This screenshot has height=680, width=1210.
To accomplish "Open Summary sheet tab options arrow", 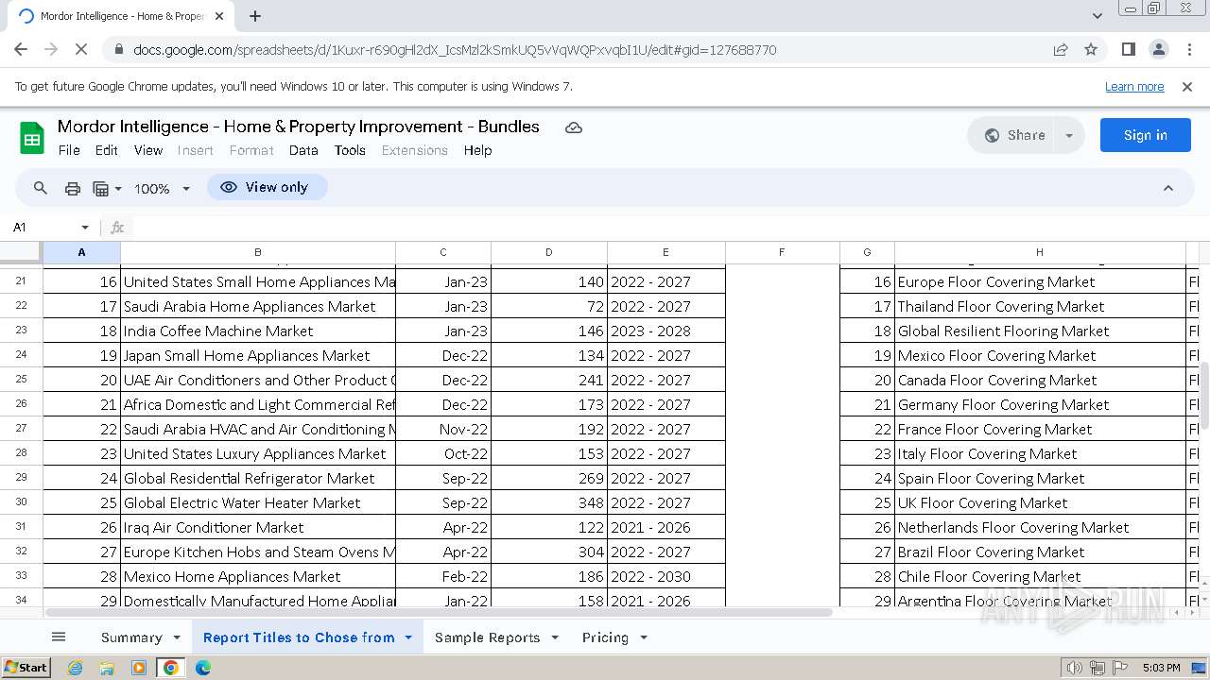I will point(177,637).
